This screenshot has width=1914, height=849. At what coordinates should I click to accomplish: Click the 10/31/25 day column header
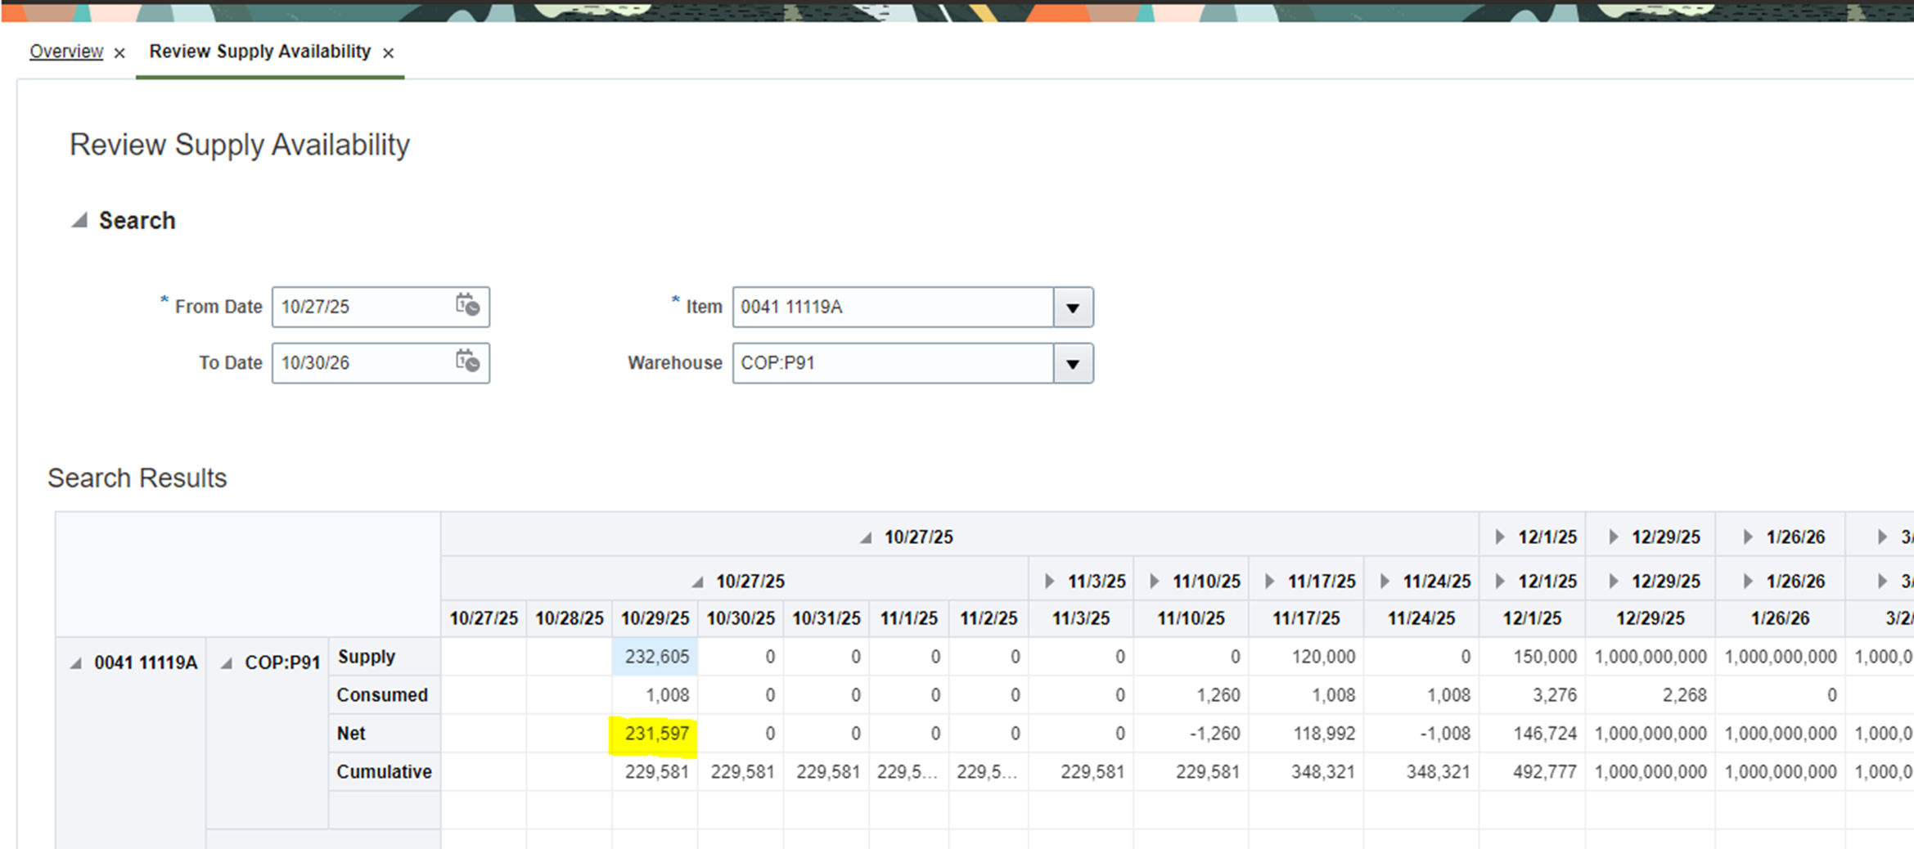coord(826,619)
